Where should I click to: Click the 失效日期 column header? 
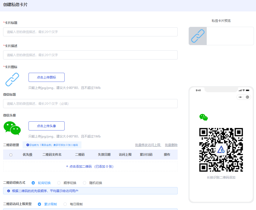(104, 155)
